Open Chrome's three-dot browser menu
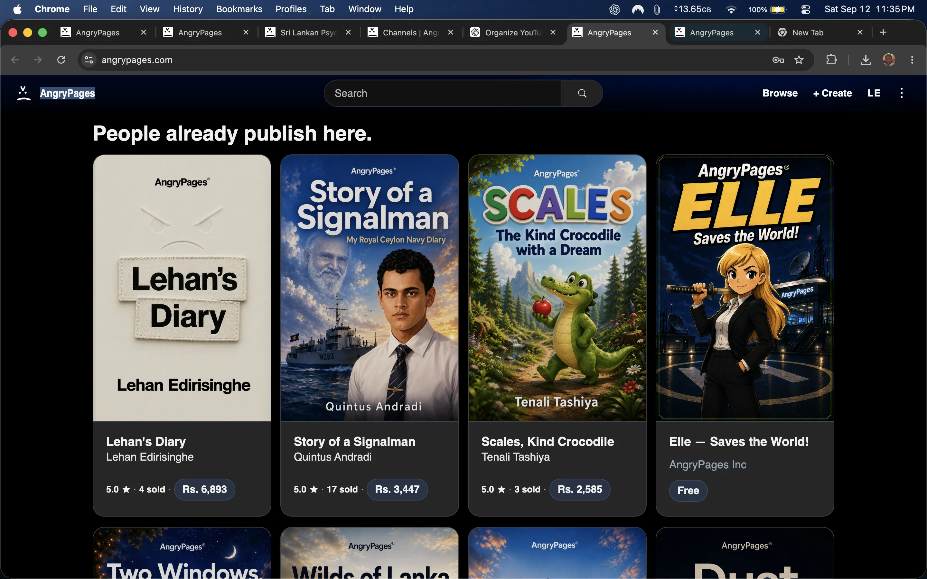 point(912,60)
